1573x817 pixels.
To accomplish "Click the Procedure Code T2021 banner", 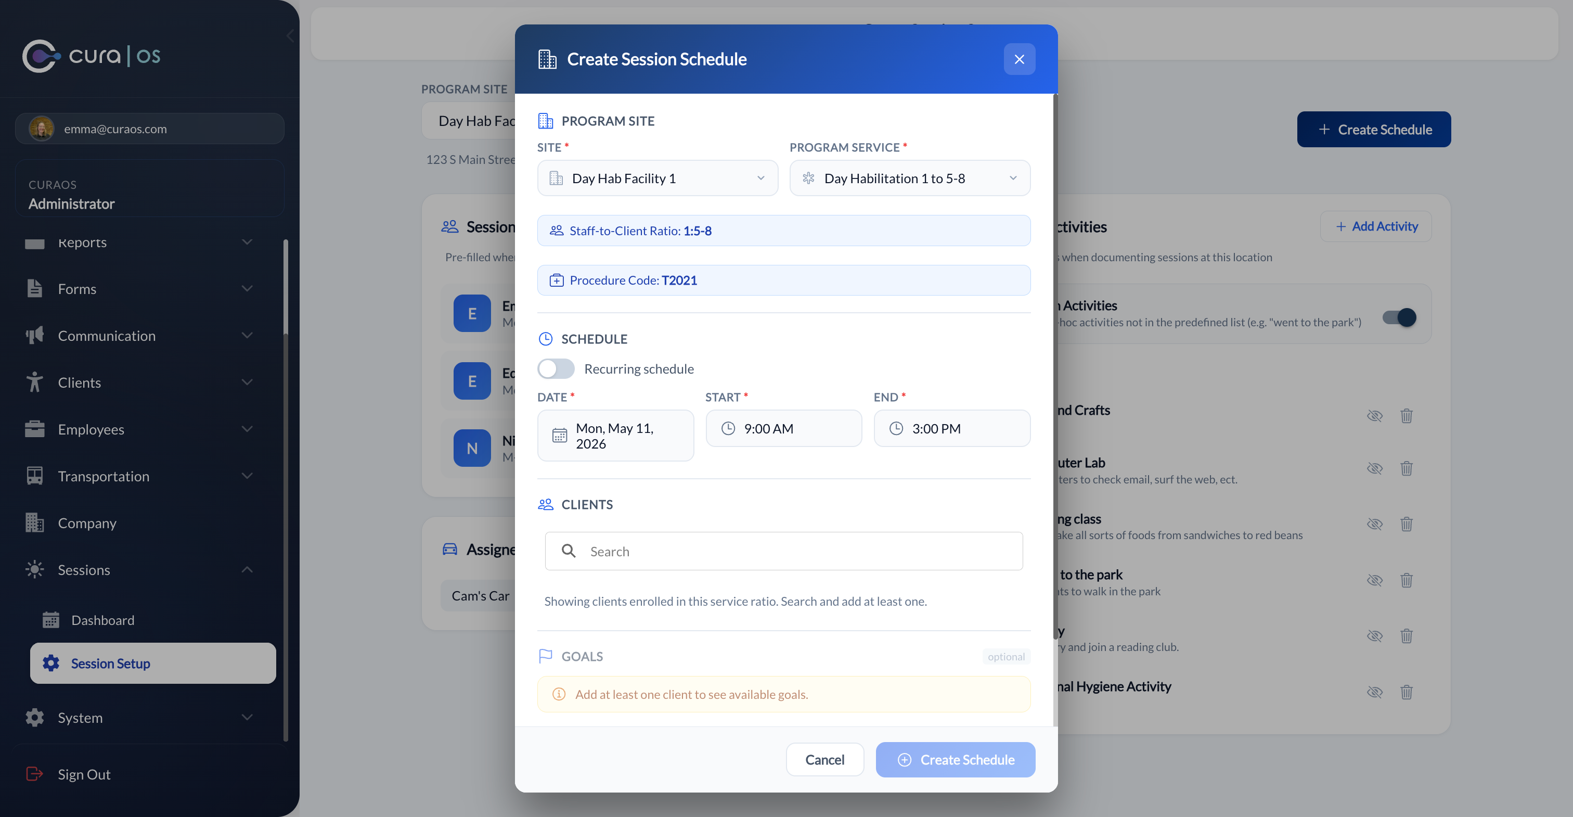I will click(x=783, y=280).
